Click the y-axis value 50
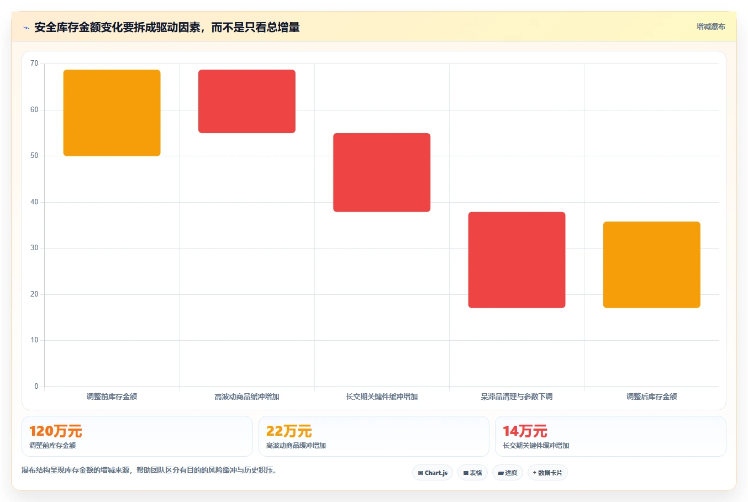 point(34,156)
